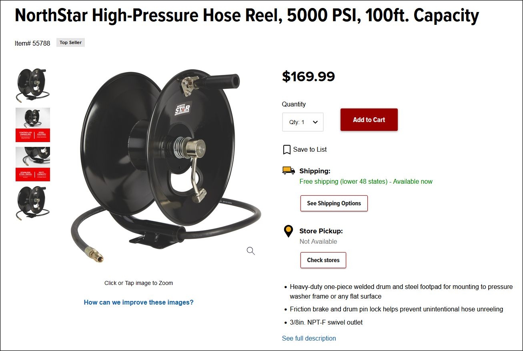The width and height of the screenshot is (523, 351).
Task: Click the magnifying glass zoom icon
Action: [251, 251]
